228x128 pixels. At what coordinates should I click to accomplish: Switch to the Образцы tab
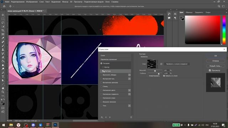[189, 12]
